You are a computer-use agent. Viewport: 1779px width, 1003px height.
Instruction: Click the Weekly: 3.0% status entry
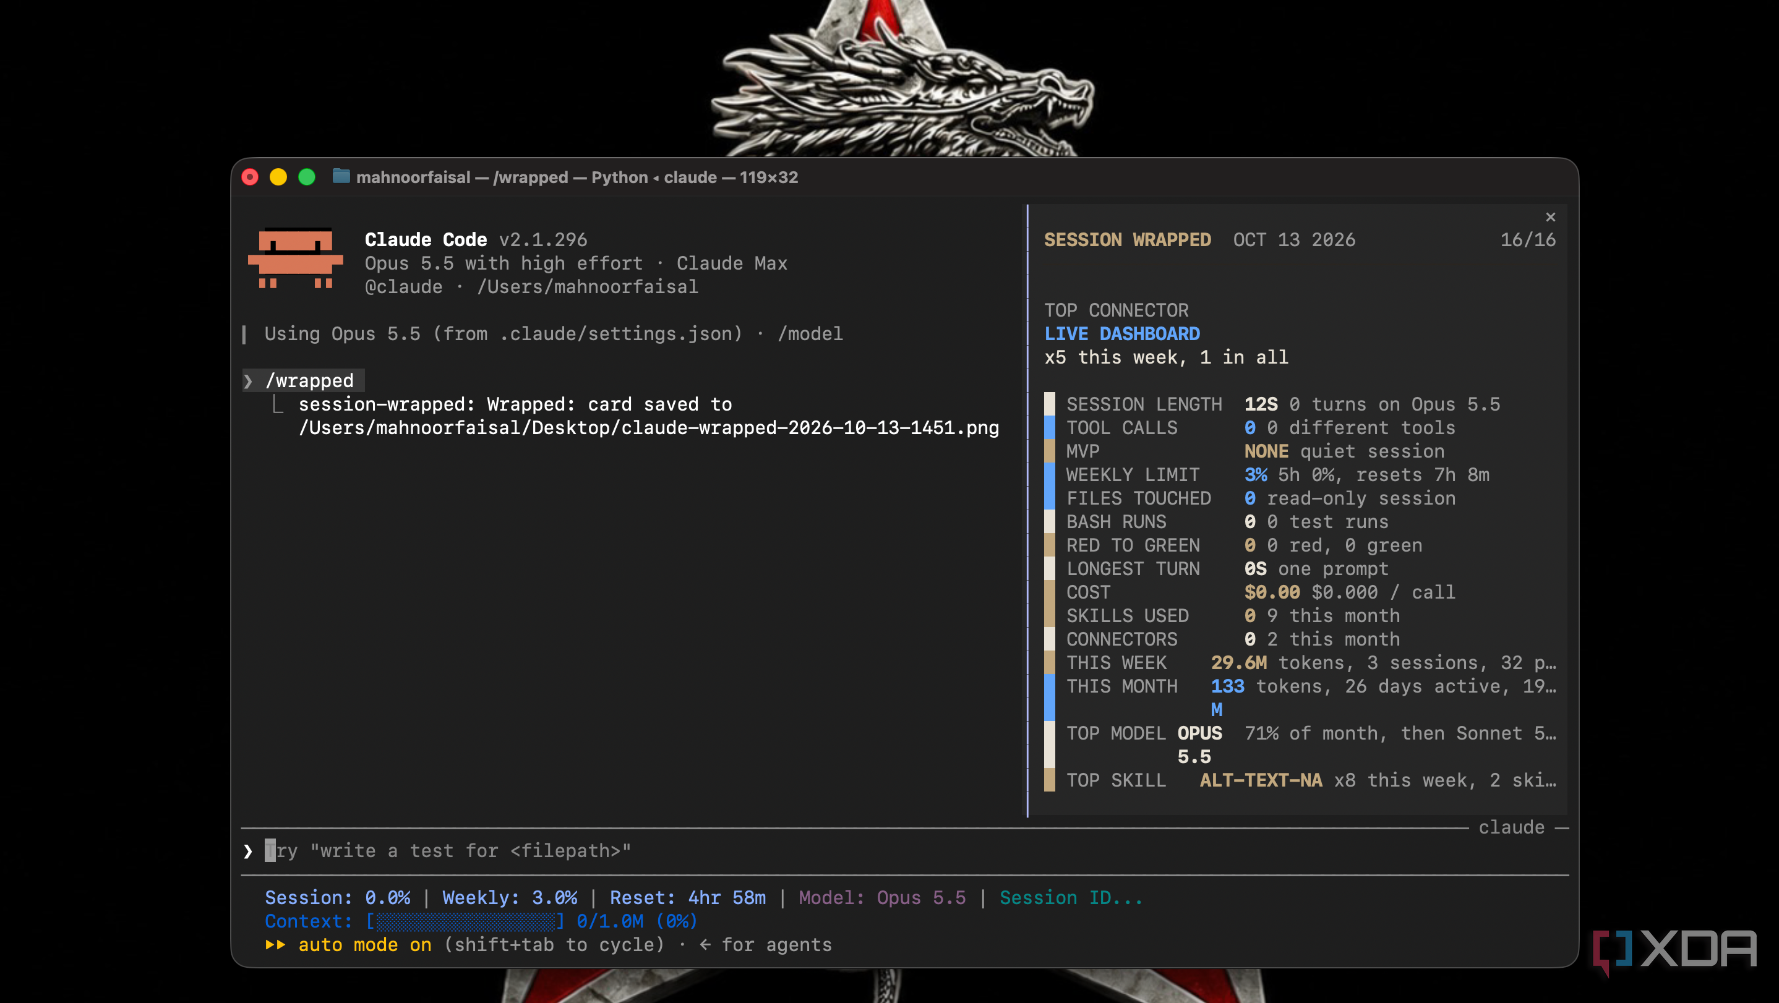(510, 897)
